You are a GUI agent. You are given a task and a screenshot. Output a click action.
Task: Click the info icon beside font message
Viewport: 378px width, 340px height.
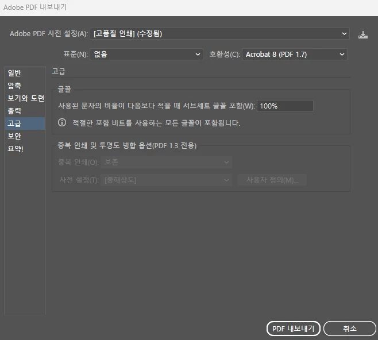[62, 122]
